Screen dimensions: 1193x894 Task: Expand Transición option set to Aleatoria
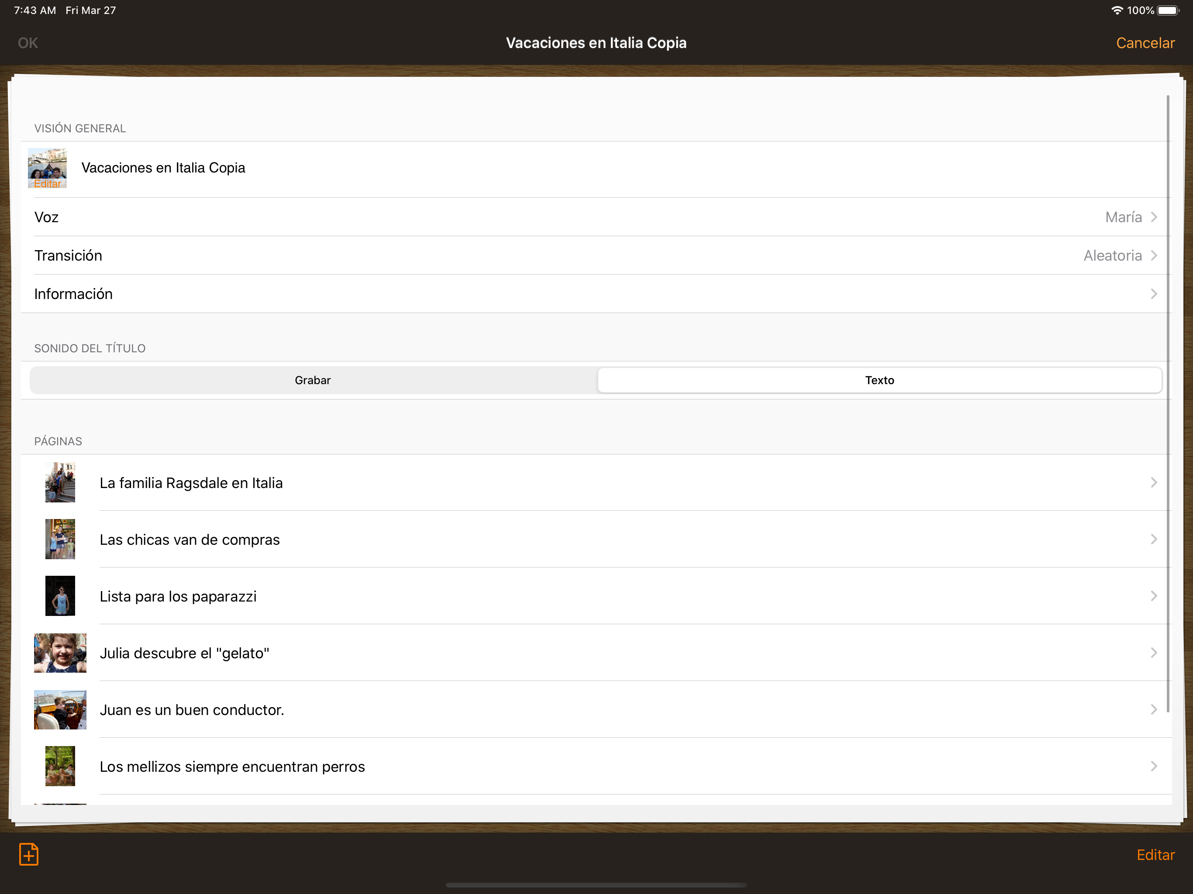(596, 255)
